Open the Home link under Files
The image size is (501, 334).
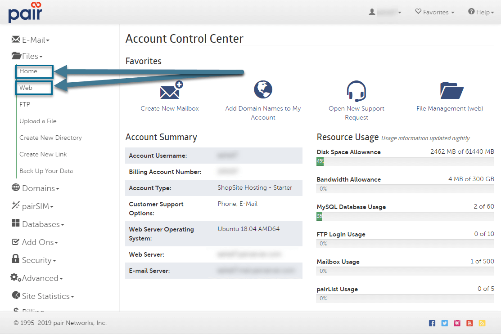28,71
